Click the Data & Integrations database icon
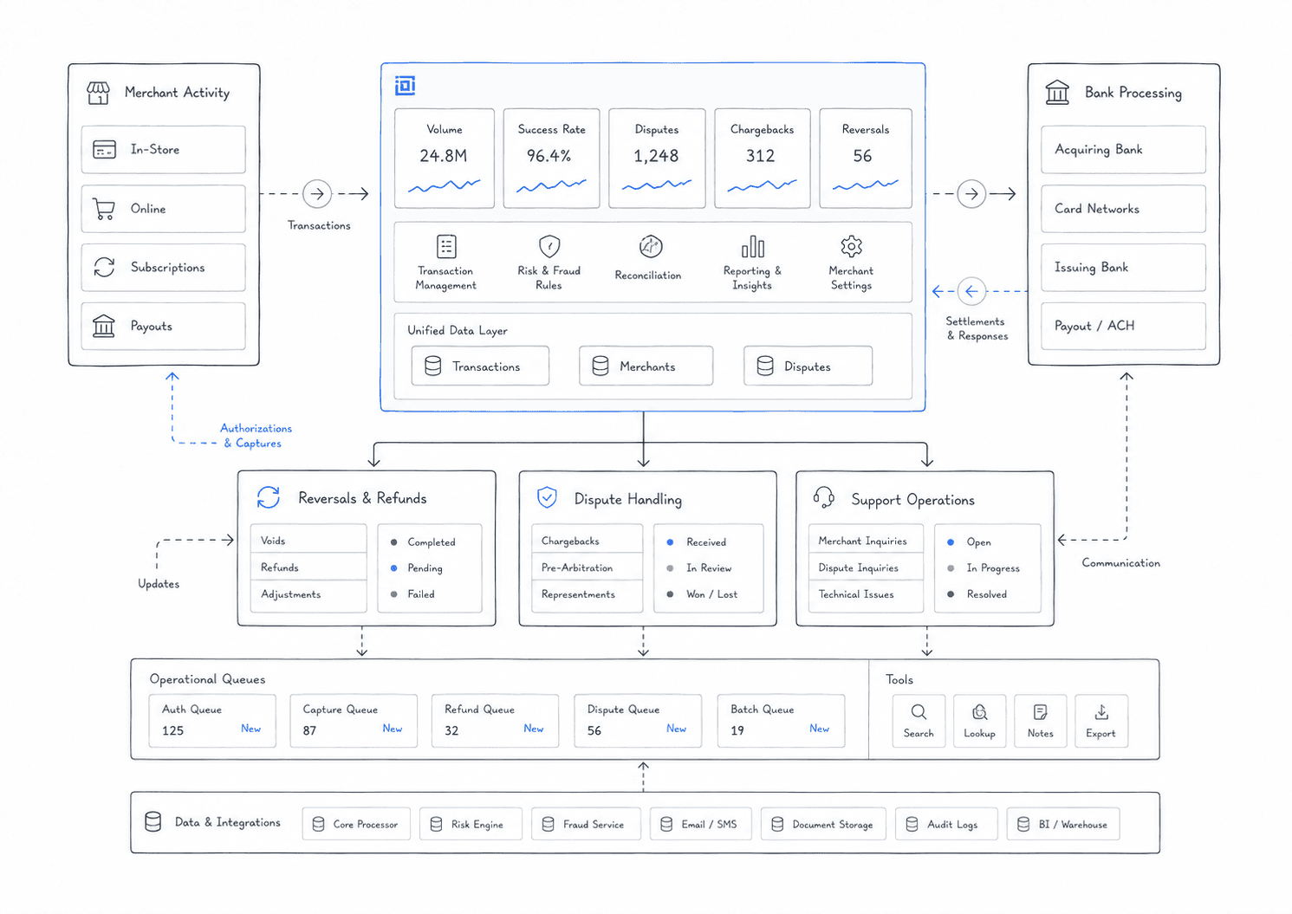Screen dimensions: 1292x914 pos(153,821)
